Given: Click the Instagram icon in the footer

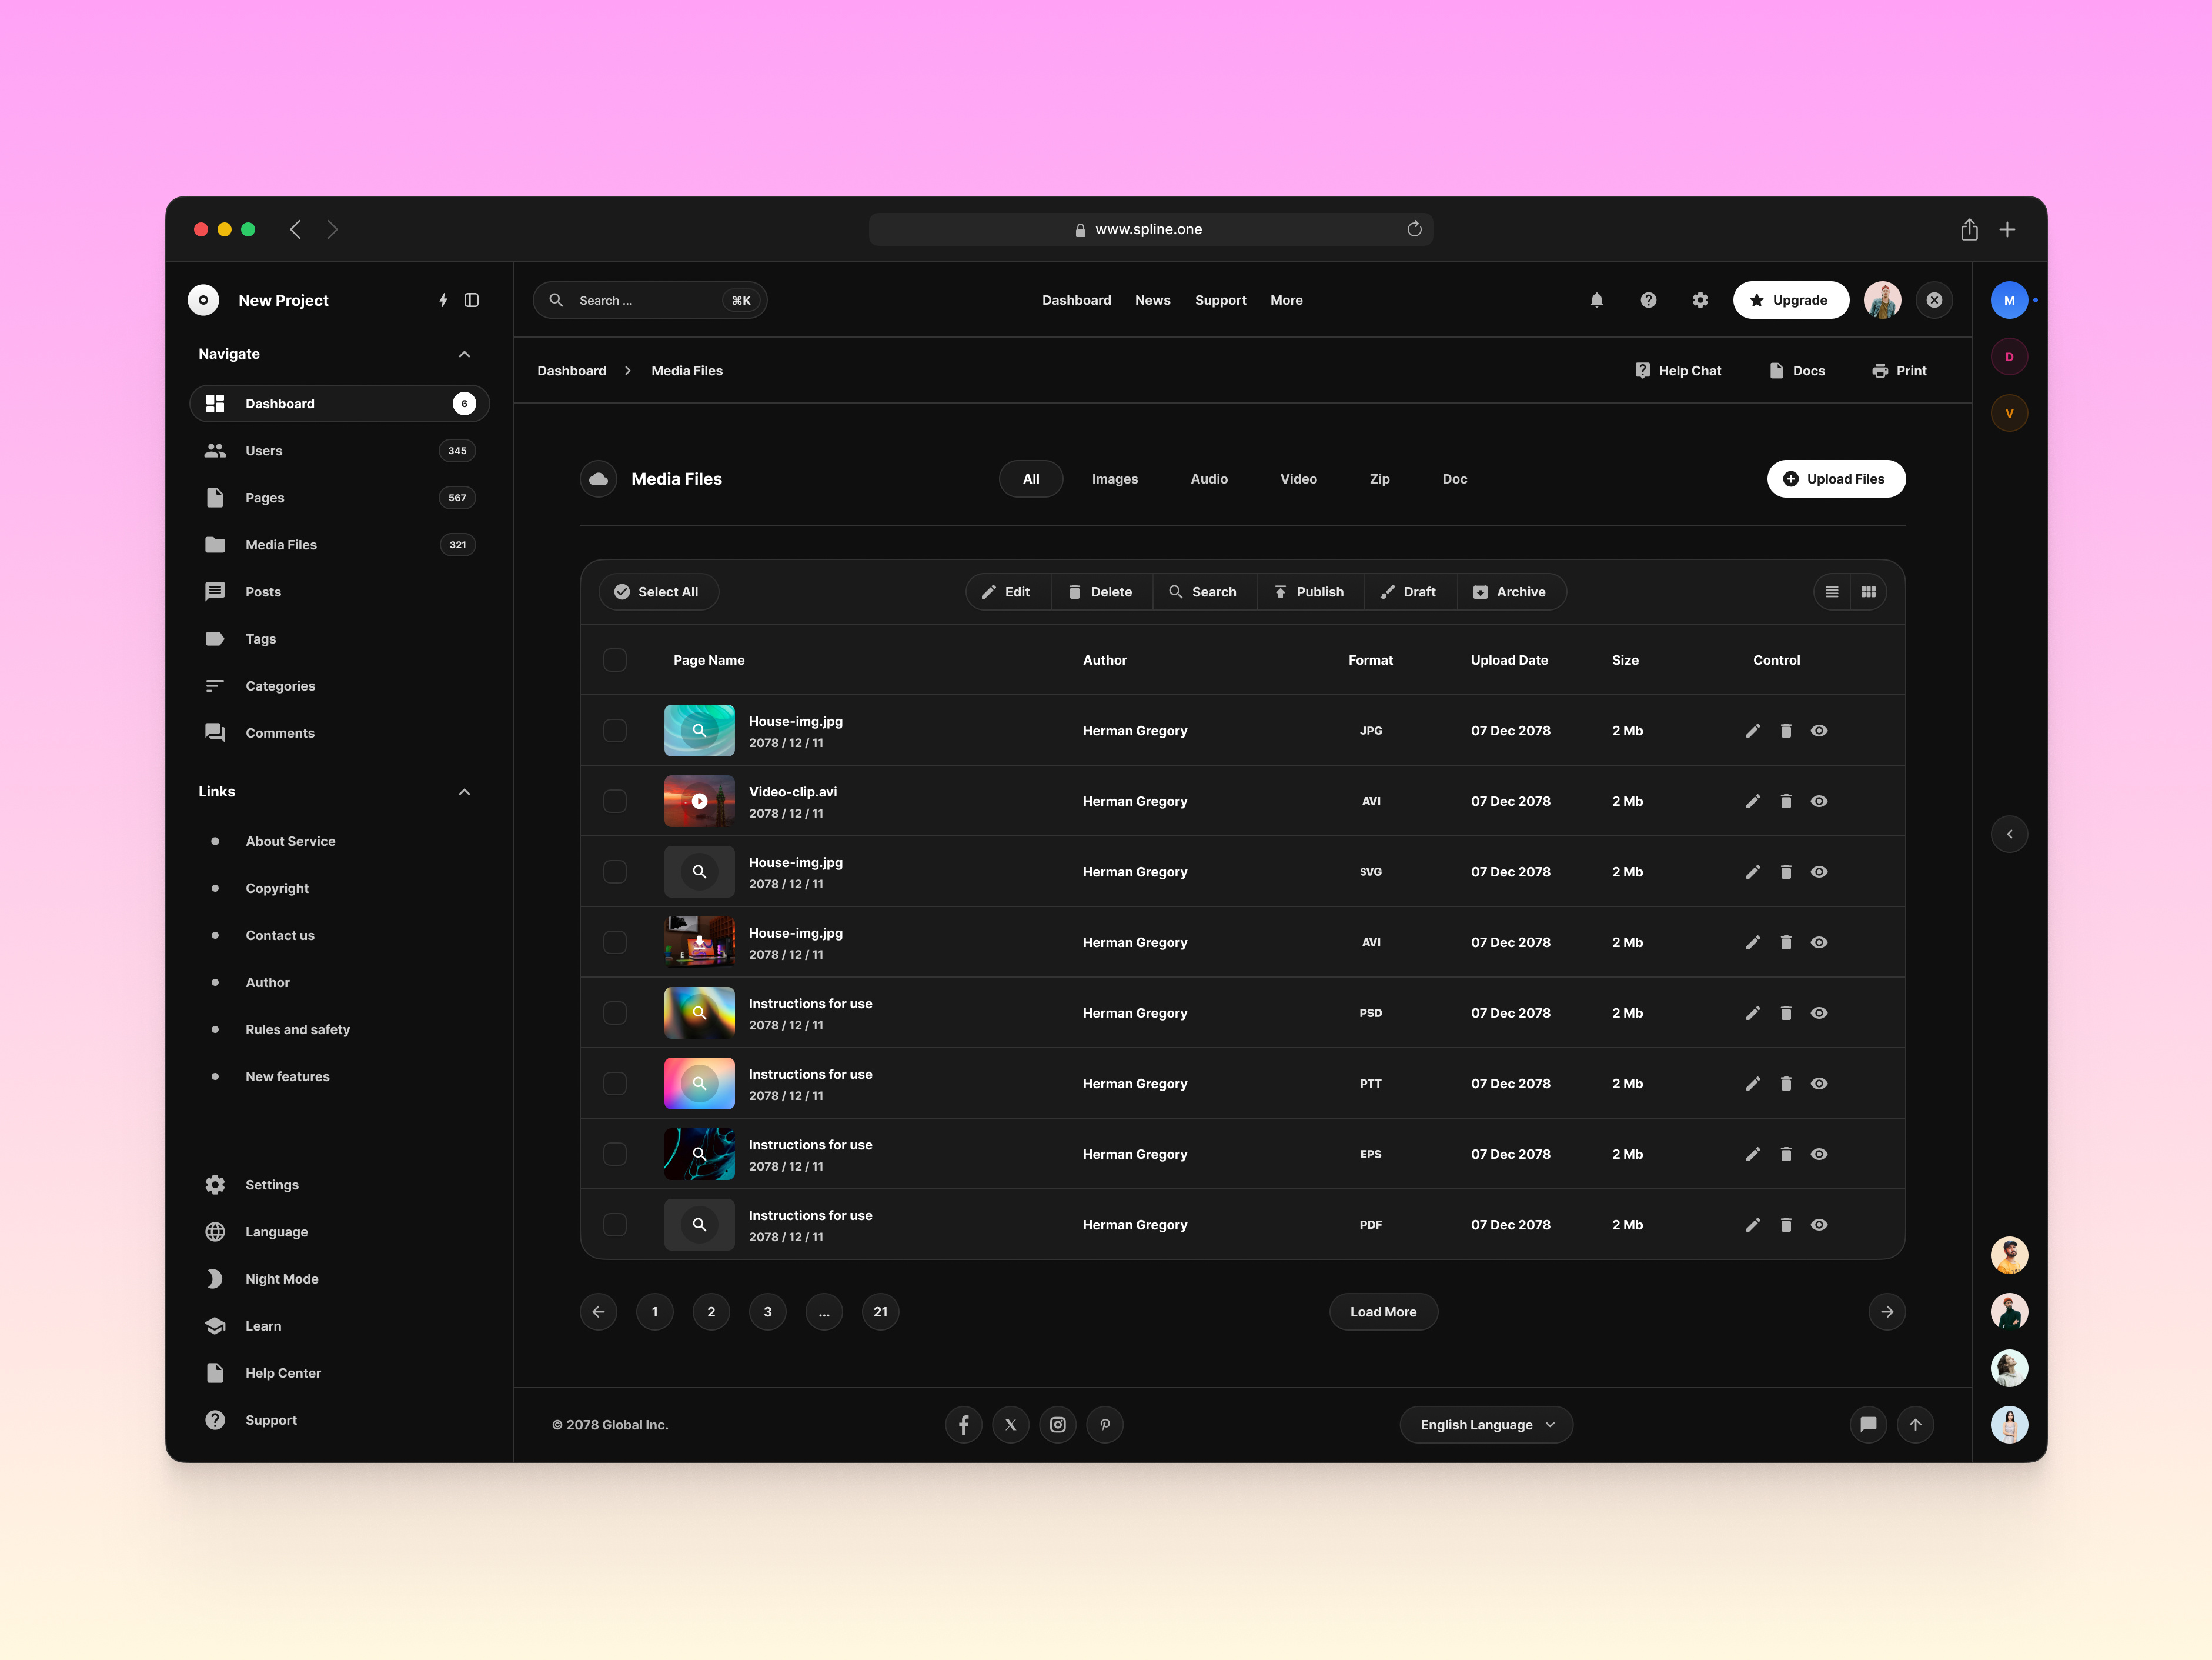Looking at the screenshot, I should (x=1057, y=1424).
